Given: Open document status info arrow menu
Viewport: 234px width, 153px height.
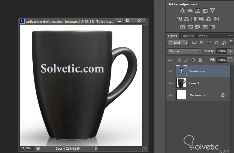Looking at the screenshot, I should tap(96, 149).
